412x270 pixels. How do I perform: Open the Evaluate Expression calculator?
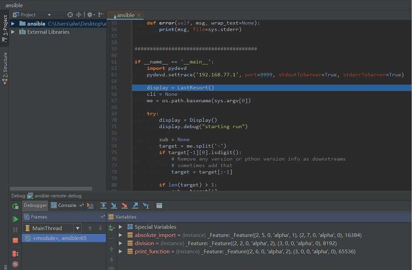pyautogui.click(x=159, y=206)
